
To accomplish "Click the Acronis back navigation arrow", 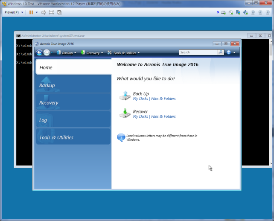I will point(39,52).
